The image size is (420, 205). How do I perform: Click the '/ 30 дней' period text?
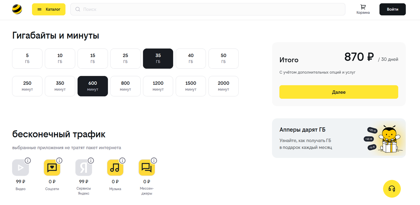(388, 59)
